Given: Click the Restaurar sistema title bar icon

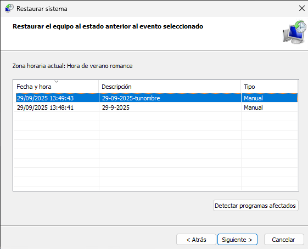Looking at the screenshot, I should 9,8.
